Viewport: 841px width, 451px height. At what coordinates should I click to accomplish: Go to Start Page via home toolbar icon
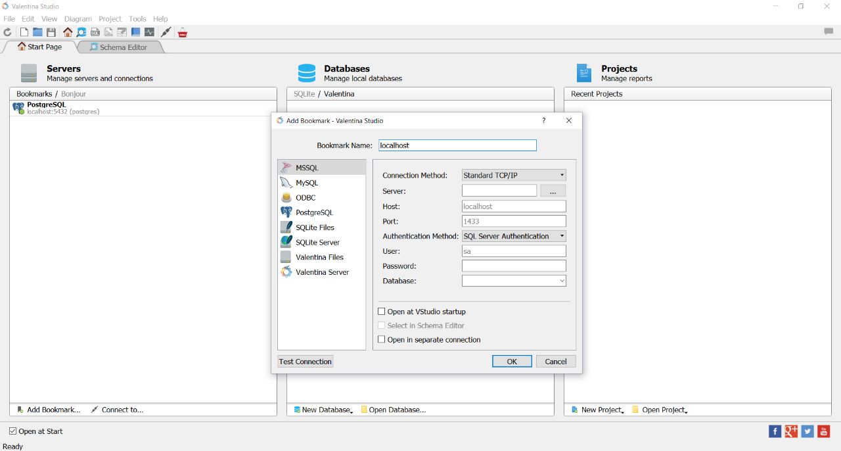click(68, 32)
